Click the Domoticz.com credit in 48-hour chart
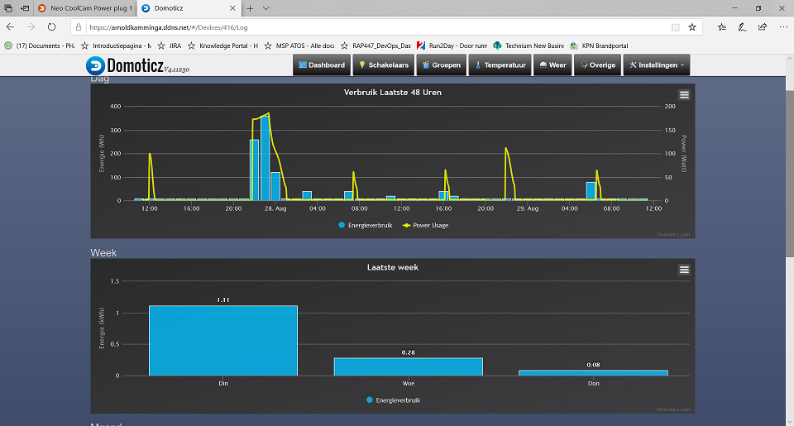The image size is (794, 426). click(x=673, y=235)
